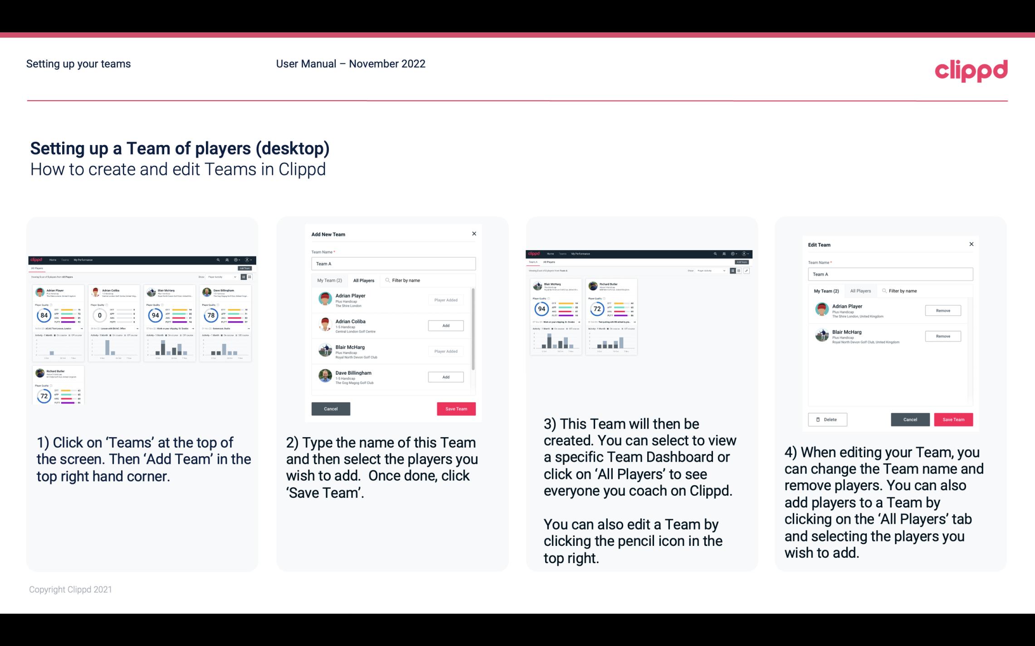Viewport: 1035px width, 646px height.
Task: Click the pencil edit icon on Team dashboard
Action: pos(747,270)
